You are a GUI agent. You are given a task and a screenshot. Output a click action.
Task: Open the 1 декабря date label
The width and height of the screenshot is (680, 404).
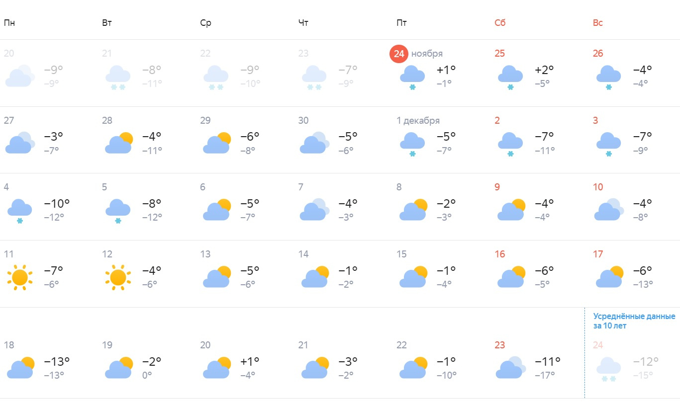coord(418,121)
